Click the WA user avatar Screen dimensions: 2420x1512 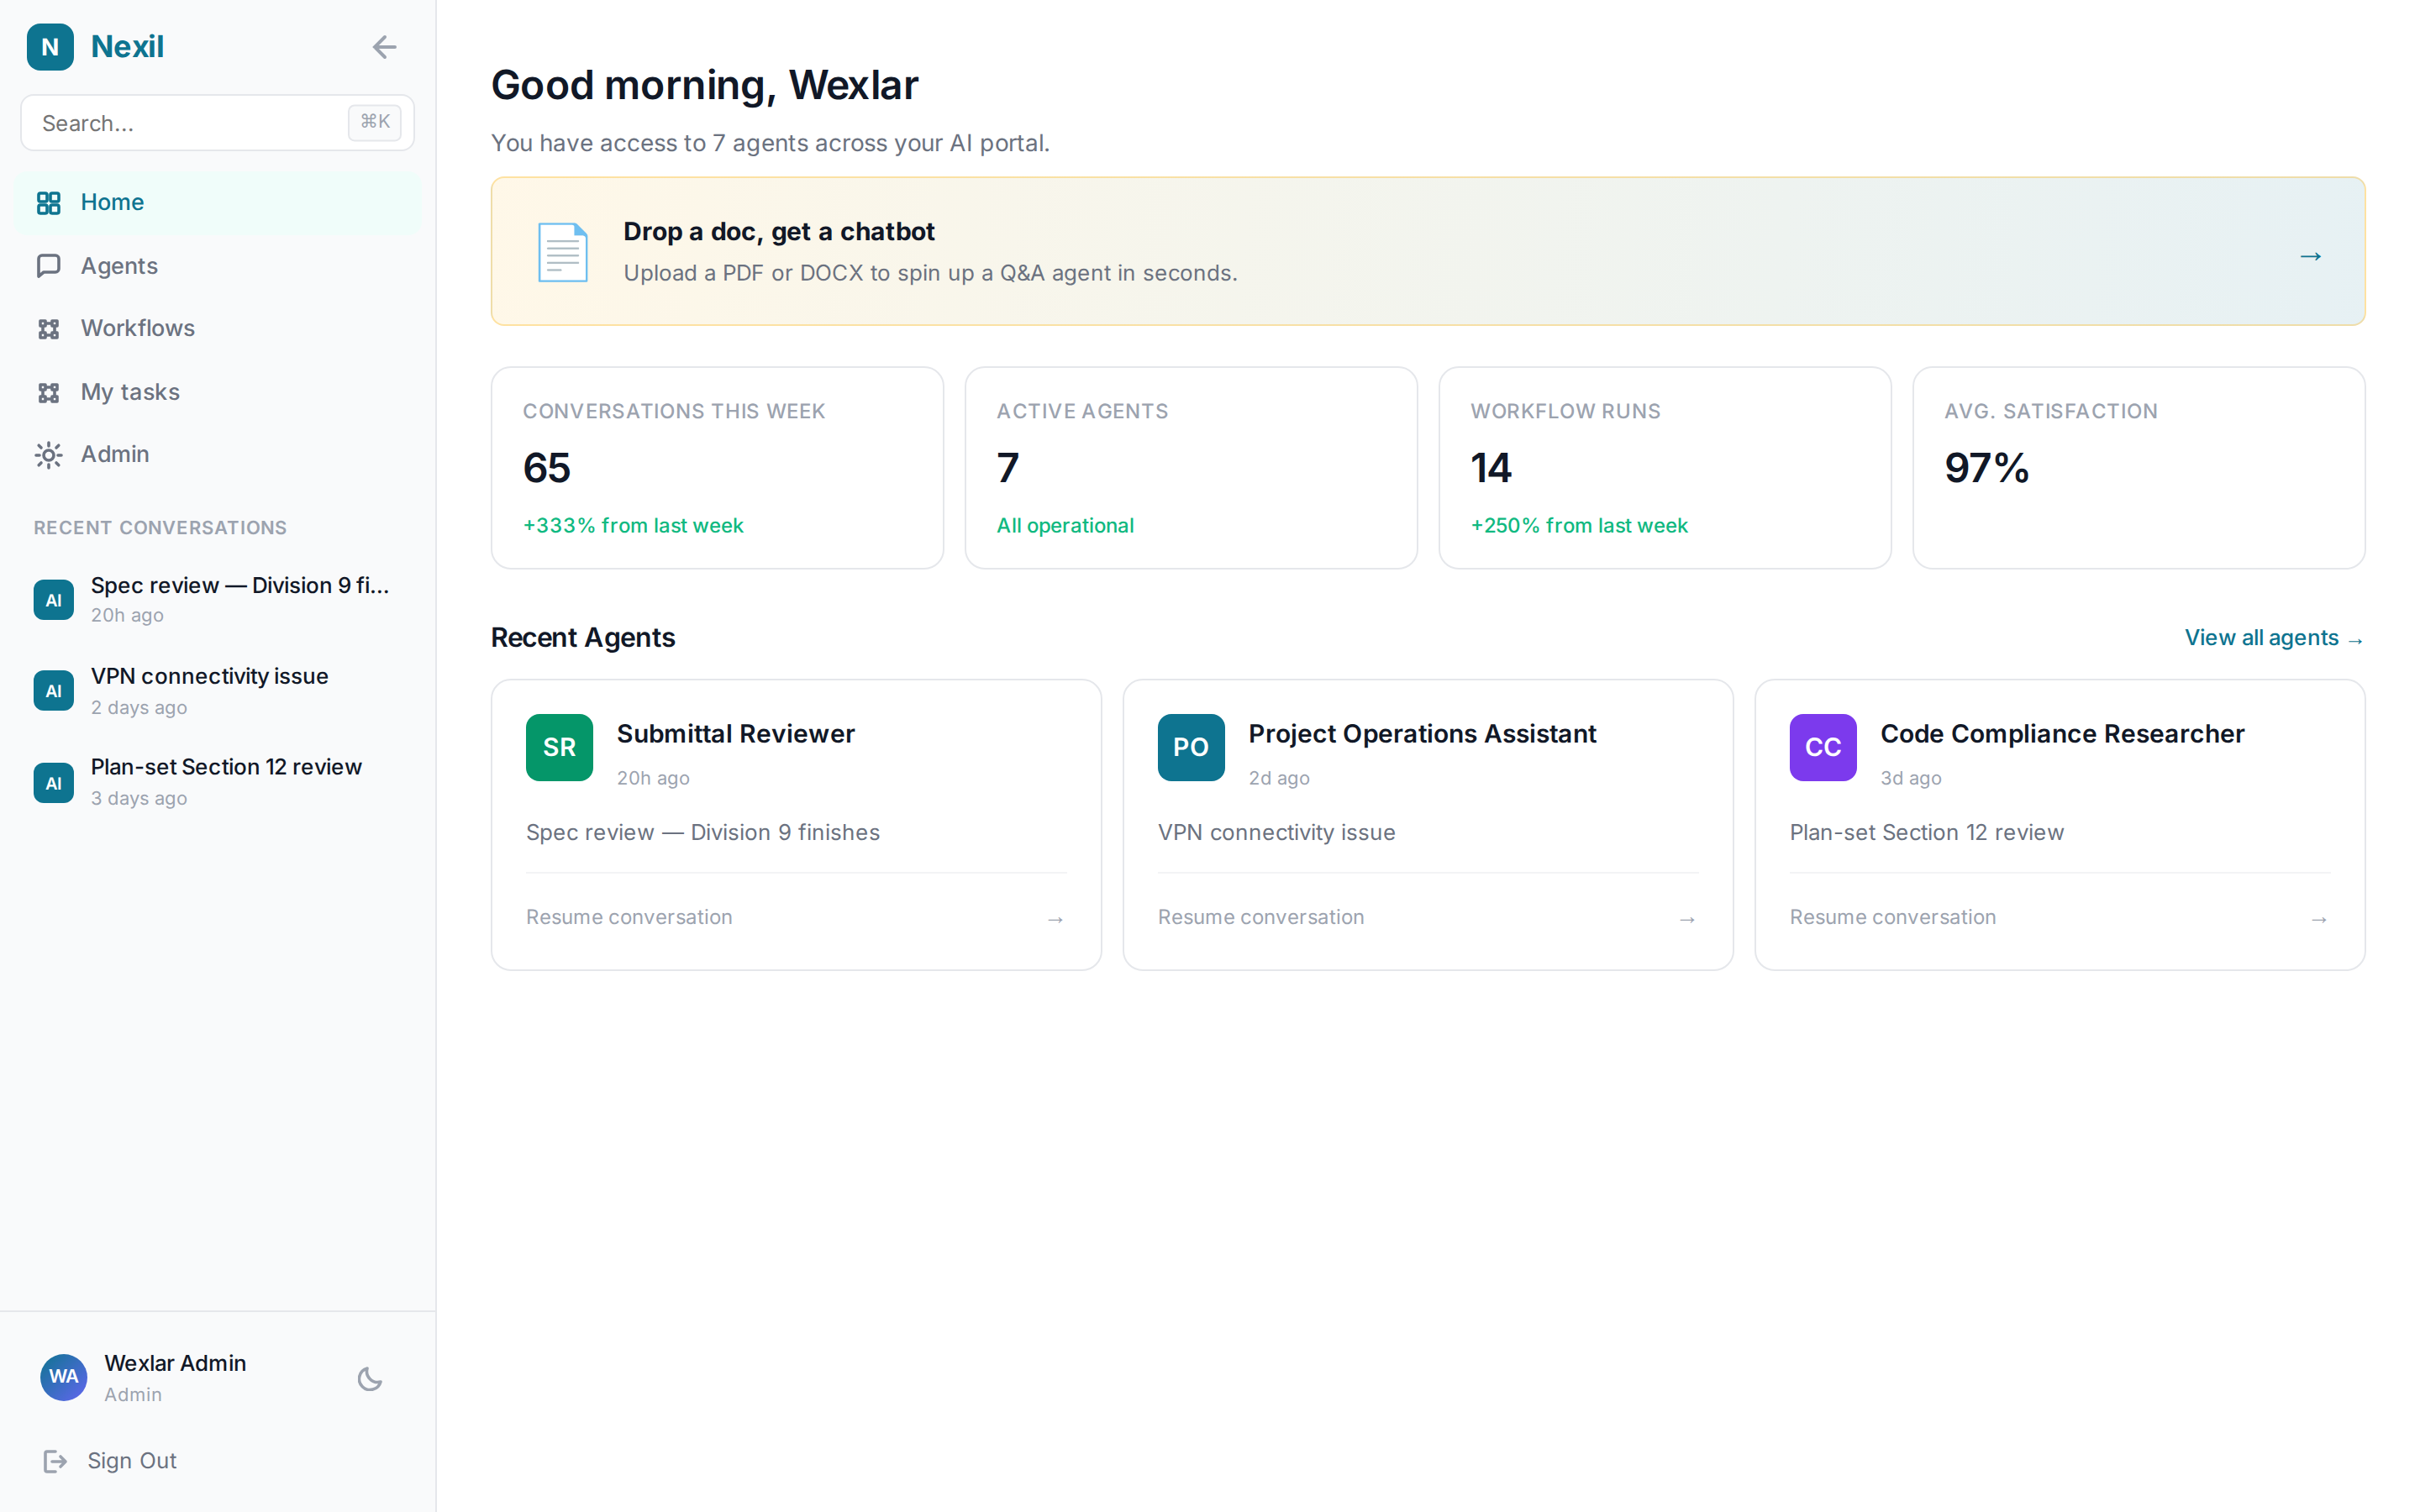tap(64, 1377)
